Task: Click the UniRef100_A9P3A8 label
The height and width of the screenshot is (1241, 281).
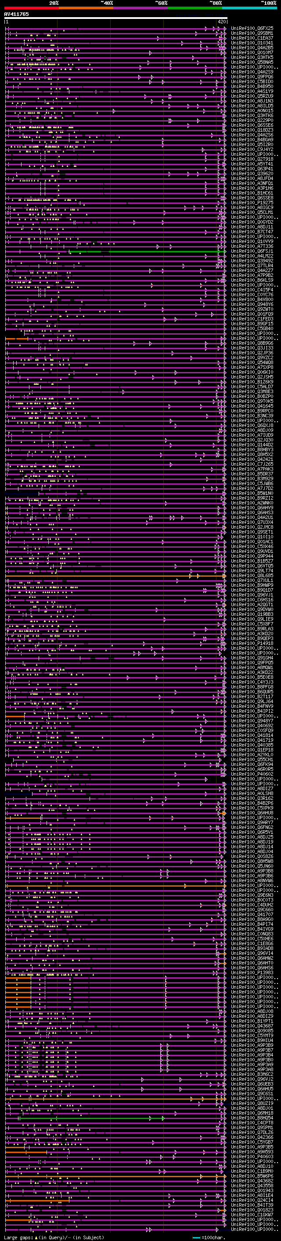Action: [x=252, y=1069]
